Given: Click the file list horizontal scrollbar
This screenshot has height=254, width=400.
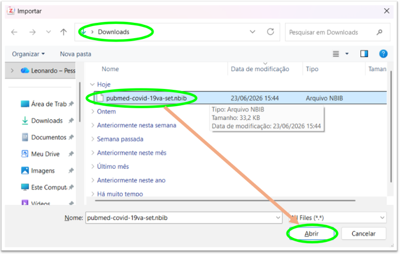Looking at the screenshot, I should click(x=225, y=201).
